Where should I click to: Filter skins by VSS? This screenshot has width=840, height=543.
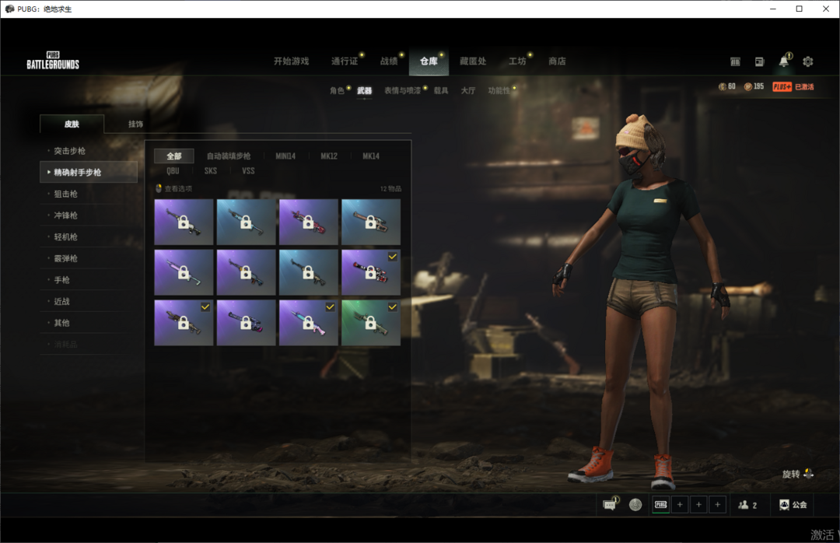click(248, 171)
